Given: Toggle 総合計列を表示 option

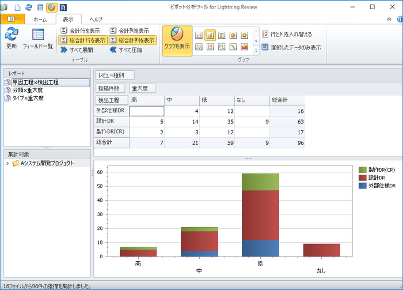Looking at the screenshot, I should pos(132,40).
